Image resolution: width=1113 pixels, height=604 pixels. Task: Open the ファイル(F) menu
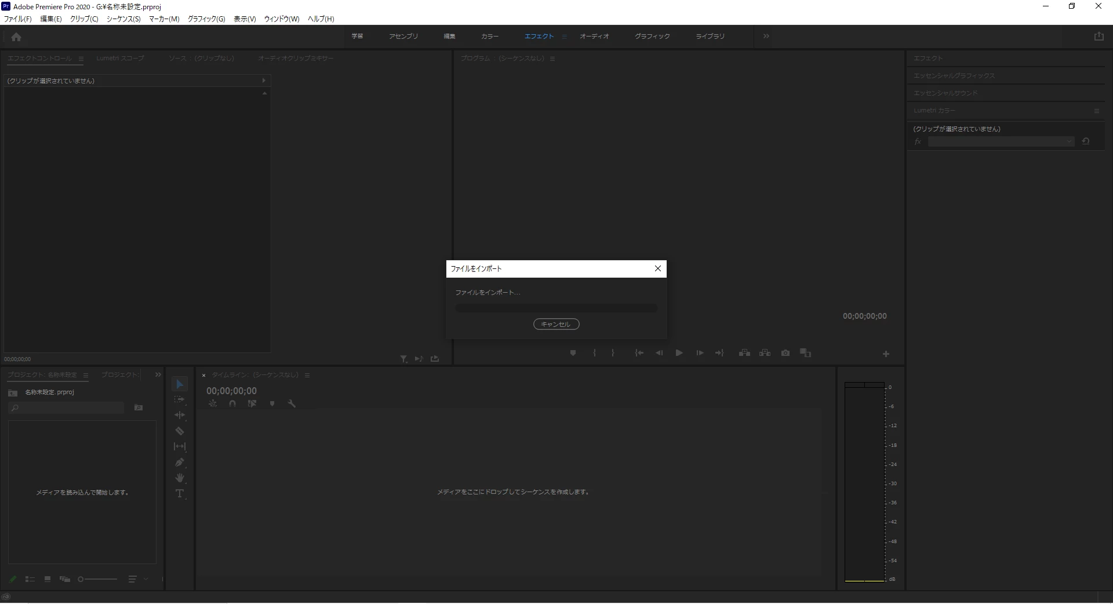click(18, 19)
